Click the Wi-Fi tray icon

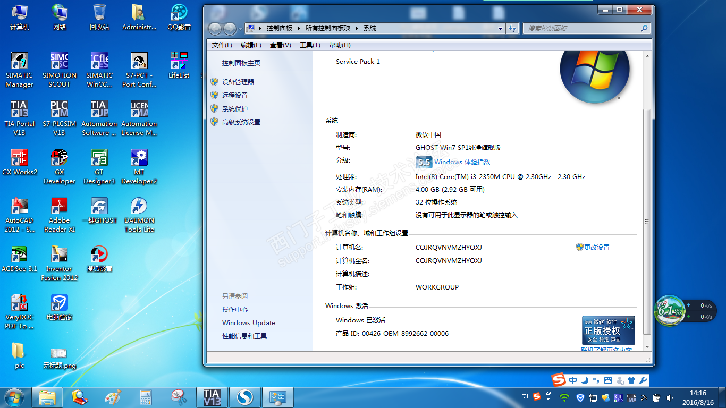(x=564, y=397)
